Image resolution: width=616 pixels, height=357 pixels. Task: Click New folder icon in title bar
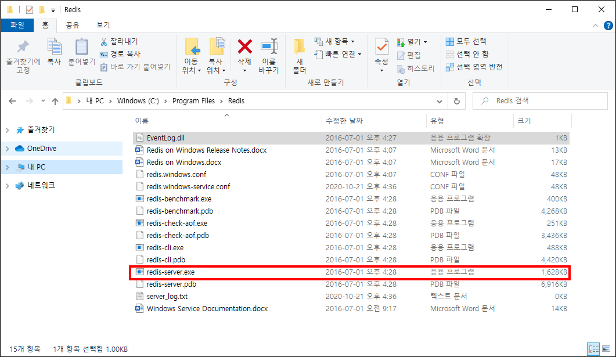42,9
